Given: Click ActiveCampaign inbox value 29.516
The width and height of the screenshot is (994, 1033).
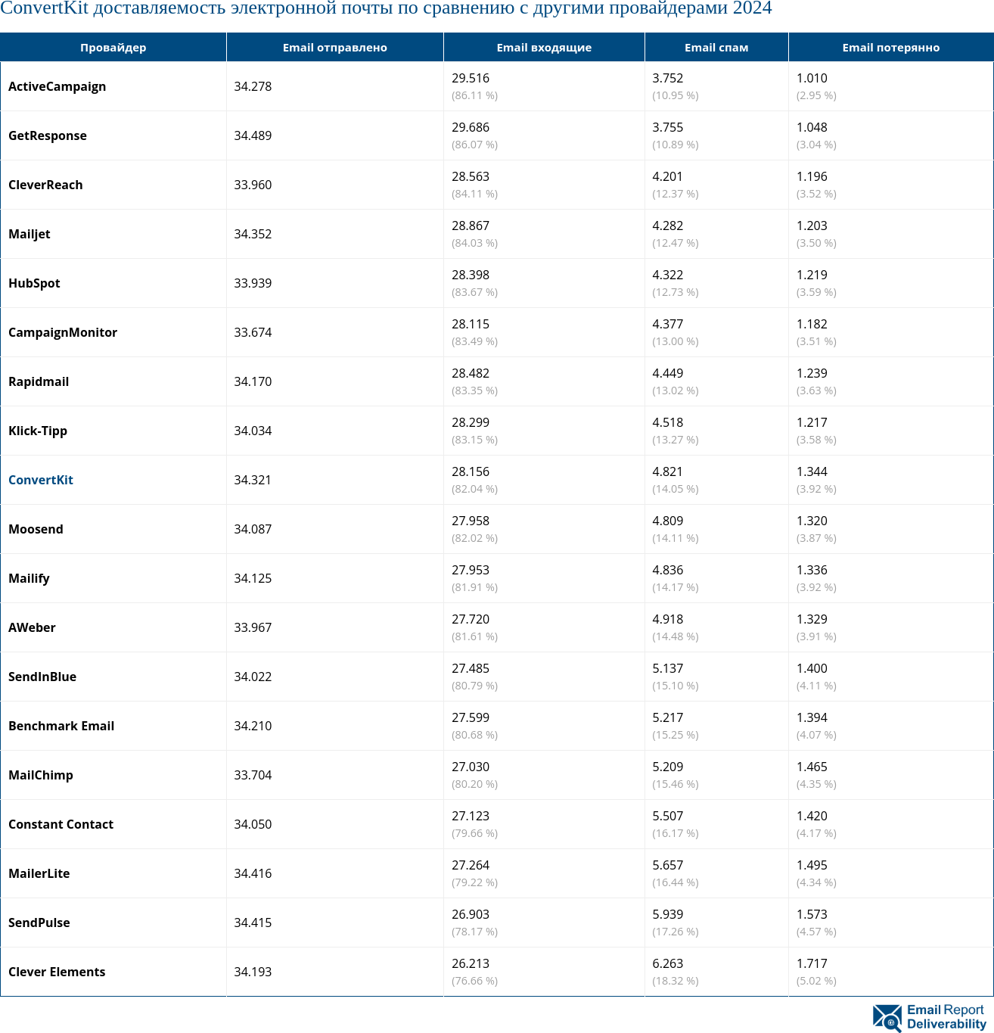Looking at the screenshot, I should click(x=471, y=78).
